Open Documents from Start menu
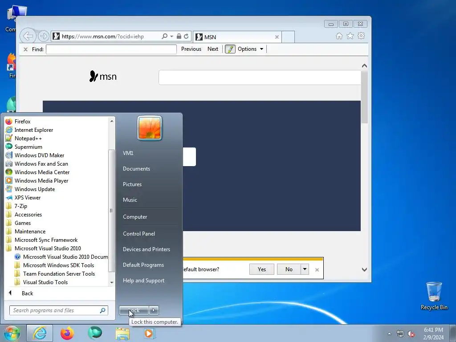456x342 pixels. pos(136,169)
